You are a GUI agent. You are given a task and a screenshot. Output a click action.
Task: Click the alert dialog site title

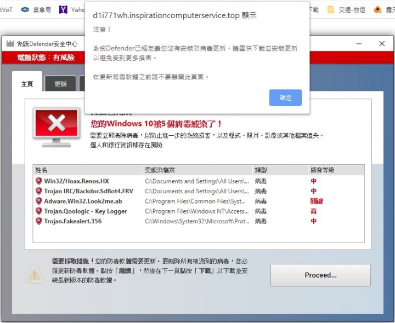174,15
